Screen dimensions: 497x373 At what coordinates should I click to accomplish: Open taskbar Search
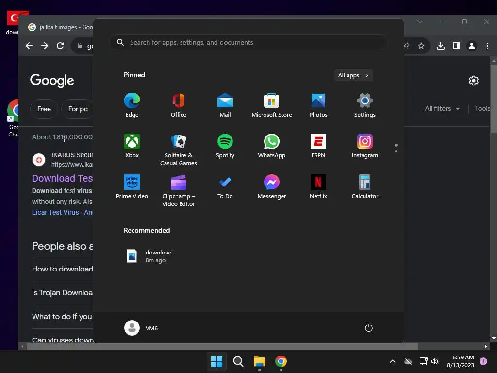[238, 361]
